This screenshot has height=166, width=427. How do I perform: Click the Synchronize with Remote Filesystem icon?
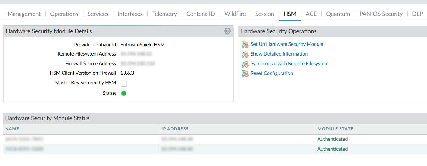tap(245, 64)
